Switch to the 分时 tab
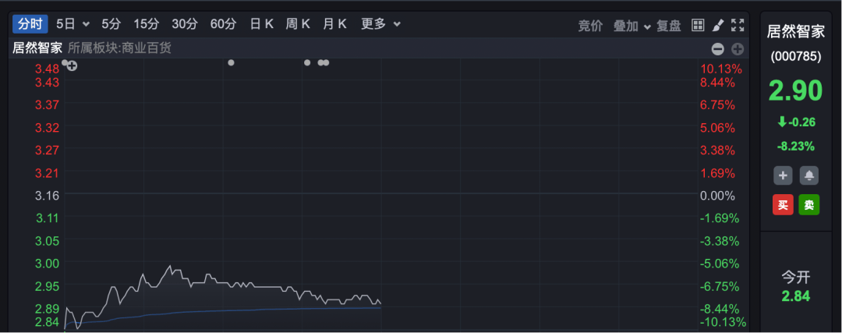Image resolution: width=842 pixels, height=333 pixels. (30, 24)
